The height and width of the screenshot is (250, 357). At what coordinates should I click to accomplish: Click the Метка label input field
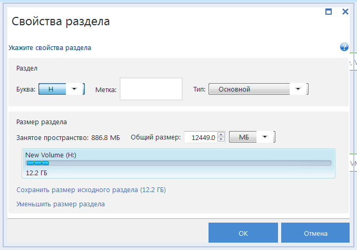point(151,89)
